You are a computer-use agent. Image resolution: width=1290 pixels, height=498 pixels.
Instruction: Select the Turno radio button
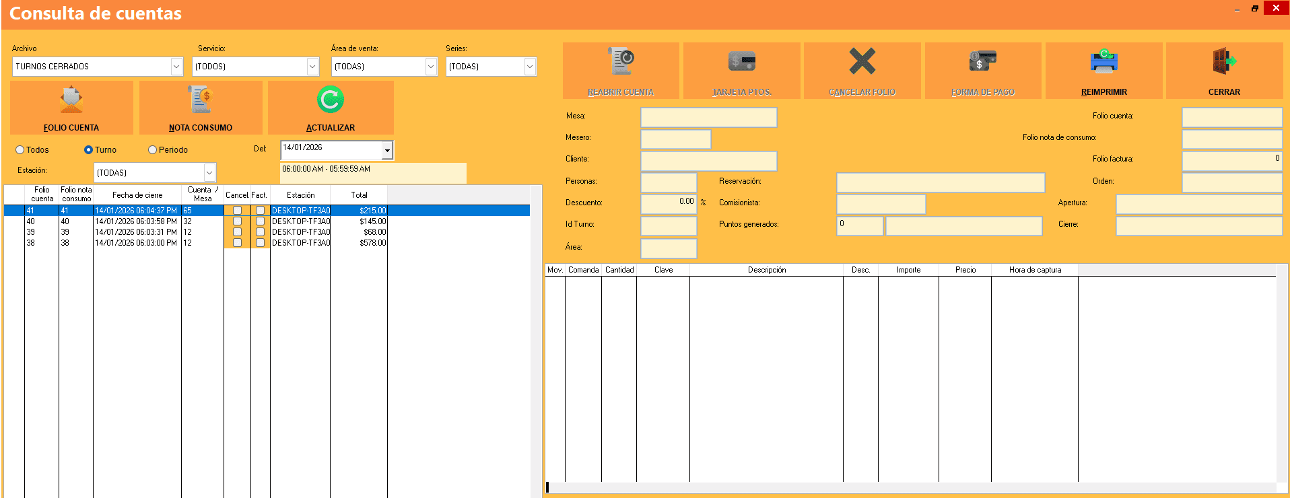(88, 150)
